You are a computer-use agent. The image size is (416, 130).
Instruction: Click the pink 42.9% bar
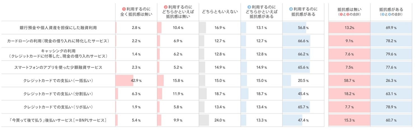[124, 80]
